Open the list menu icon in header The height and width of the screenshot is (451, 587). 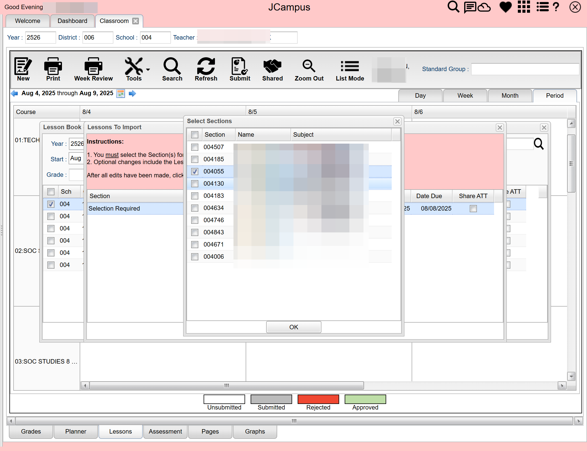pos(542,7)
